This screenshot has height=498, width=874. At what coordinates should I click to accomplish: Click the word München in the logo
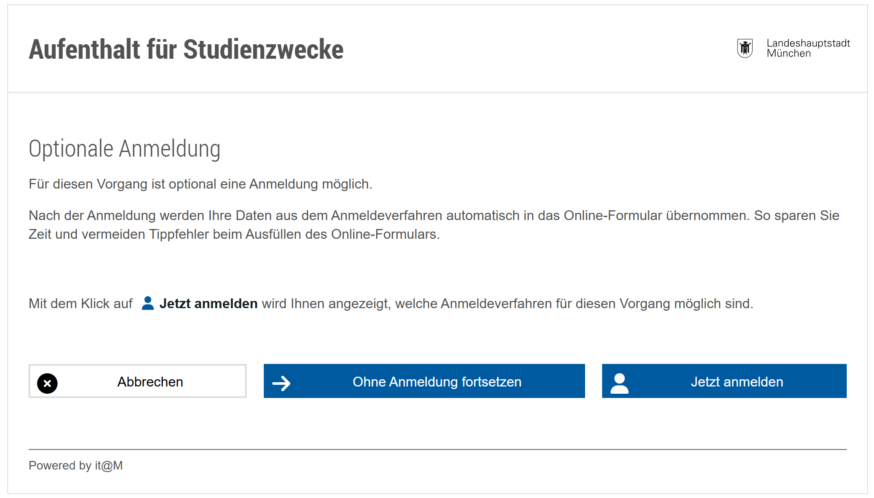[x=789, y=53]
